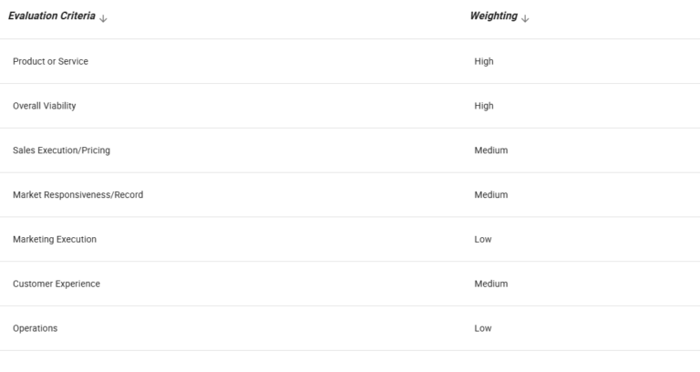Image resolution: width=700 pixels, height=372 pixels.
Task: Select the Marketing Execution row
Action: (x=55, y=240)
